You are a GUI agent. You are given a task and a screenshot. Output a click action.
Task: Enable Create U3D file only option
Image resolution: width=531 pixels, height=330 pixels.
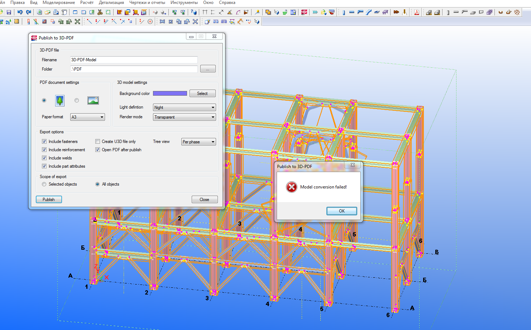[x=97, y=142]
